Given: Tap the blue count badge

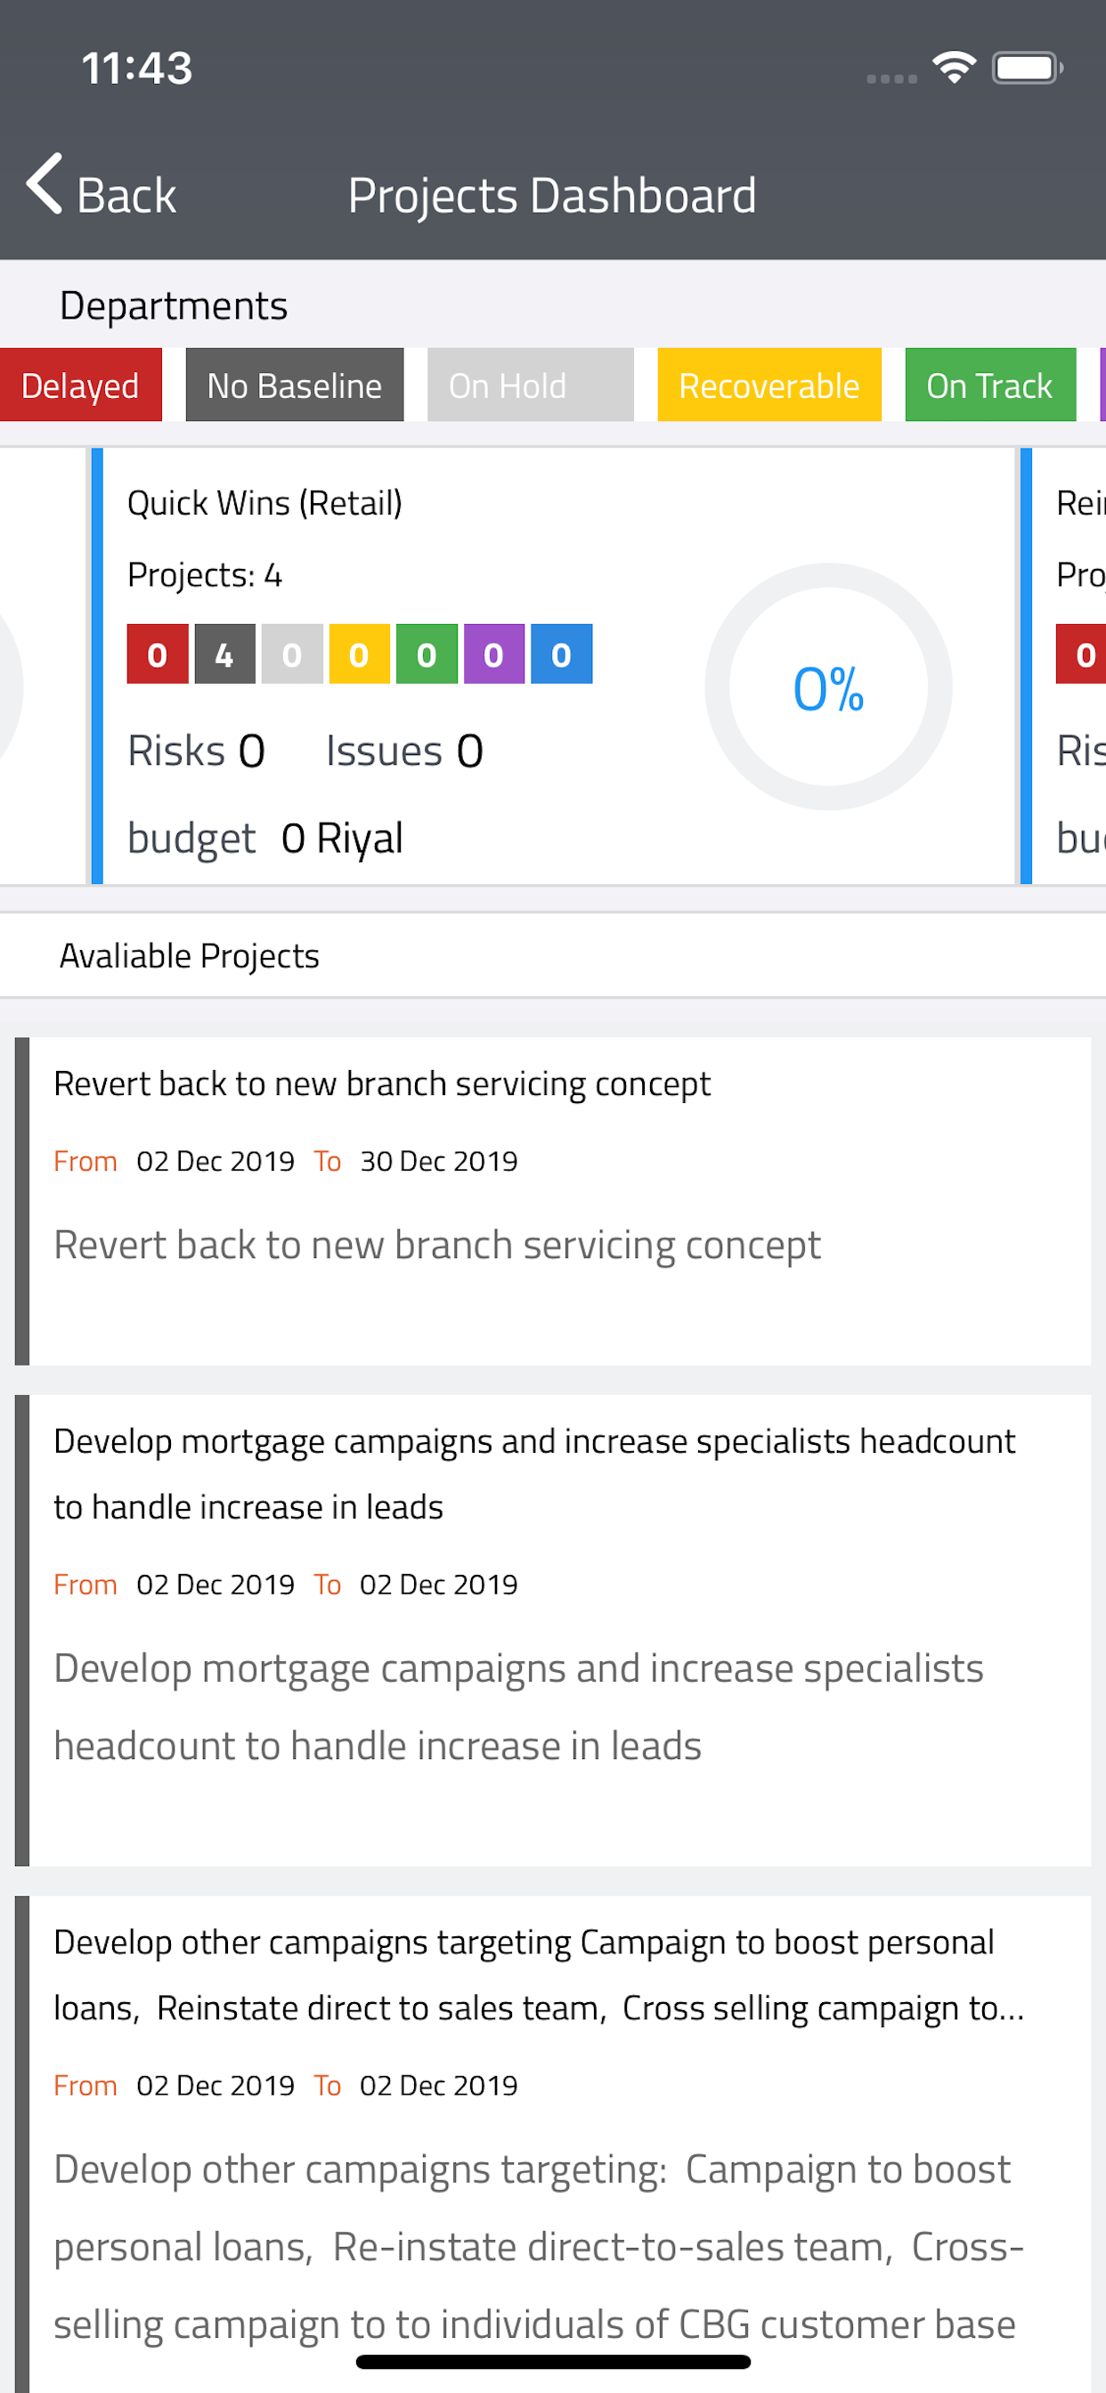Looking at the screenshot, I should [561, 654].
